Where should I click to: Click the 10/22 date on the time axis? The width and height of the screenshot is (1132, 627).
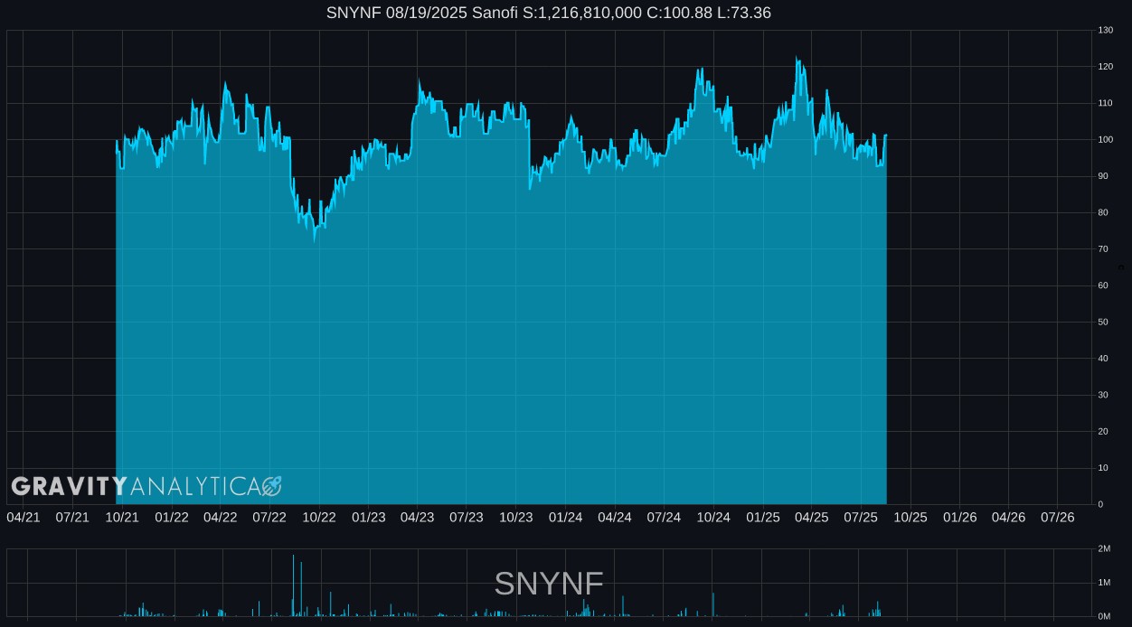[x=319, y=517]
